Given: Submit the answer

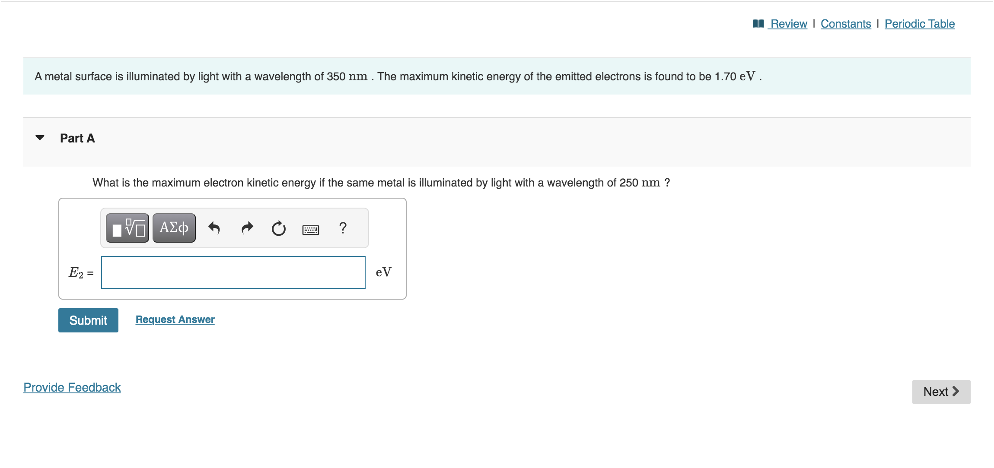Looking at the screenshot, I should [88, 320].
